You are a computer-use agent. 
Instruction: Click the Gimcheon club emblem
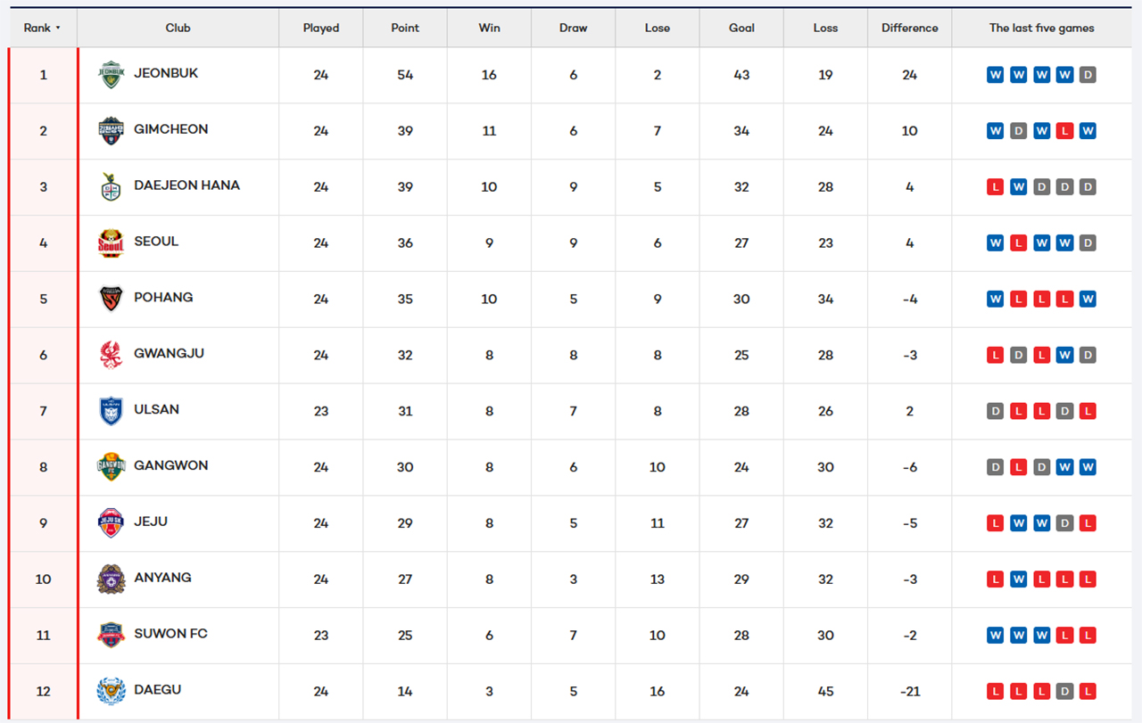[111, 131]
